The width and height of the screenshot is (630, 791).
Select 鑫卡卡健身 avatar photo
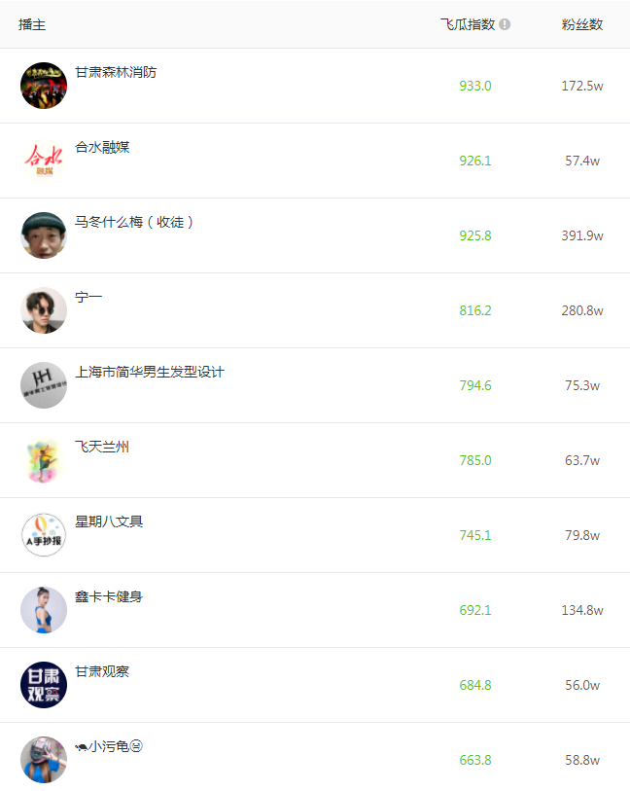click(44, 610)
